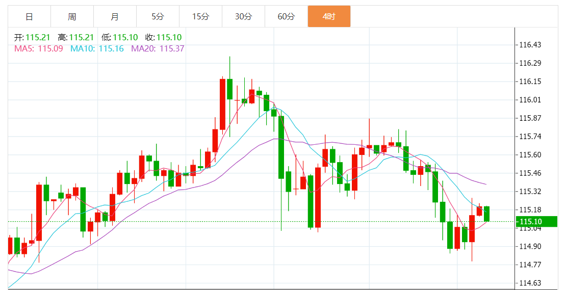The height and width of the screenshot is (290, 566).
Task: Click the 低:115.10 low price value
Action: (120, 38)
